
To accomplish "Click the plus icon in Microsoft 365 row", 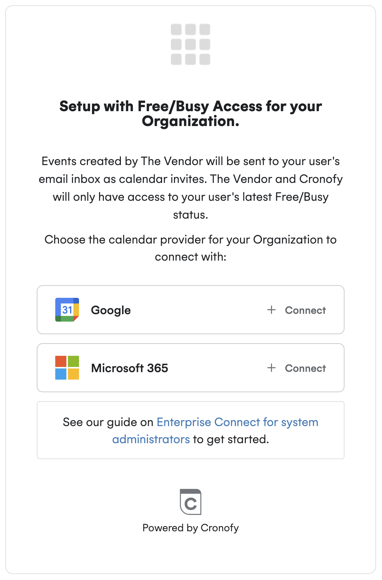I will (271, 368).
